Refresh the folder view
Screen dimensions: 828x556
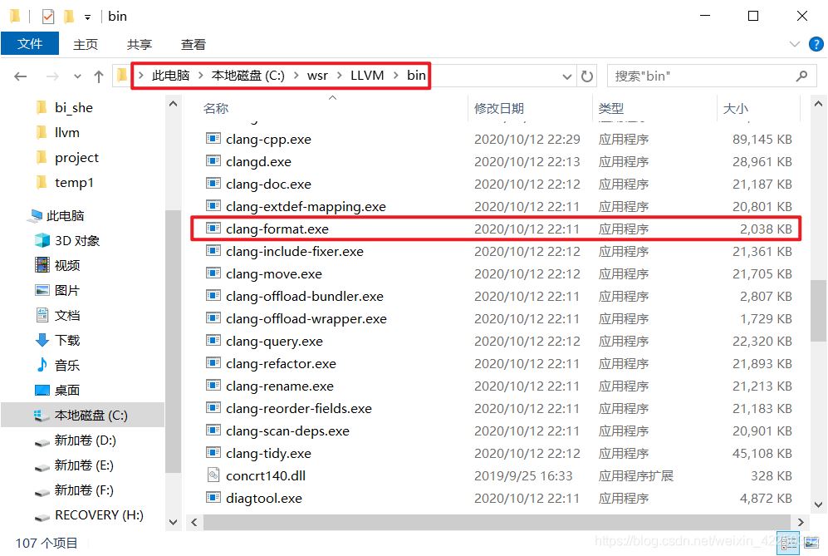click(x=588, y=76)
